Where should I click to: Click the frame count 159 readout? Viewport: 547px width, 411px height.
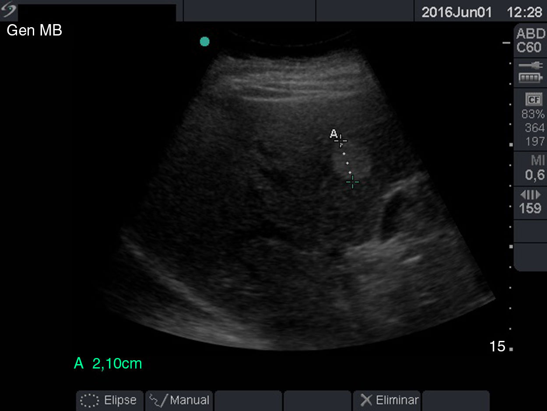(530, 208)
